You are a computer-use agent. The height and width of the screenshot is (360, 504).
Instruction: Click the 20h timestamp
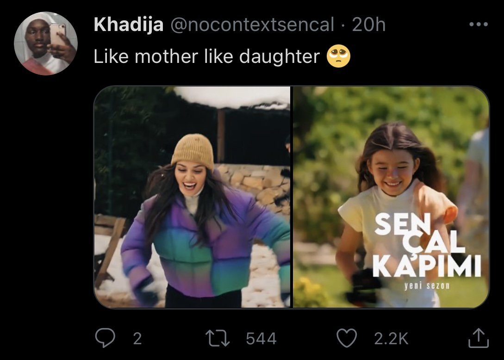tap(369, 25)
